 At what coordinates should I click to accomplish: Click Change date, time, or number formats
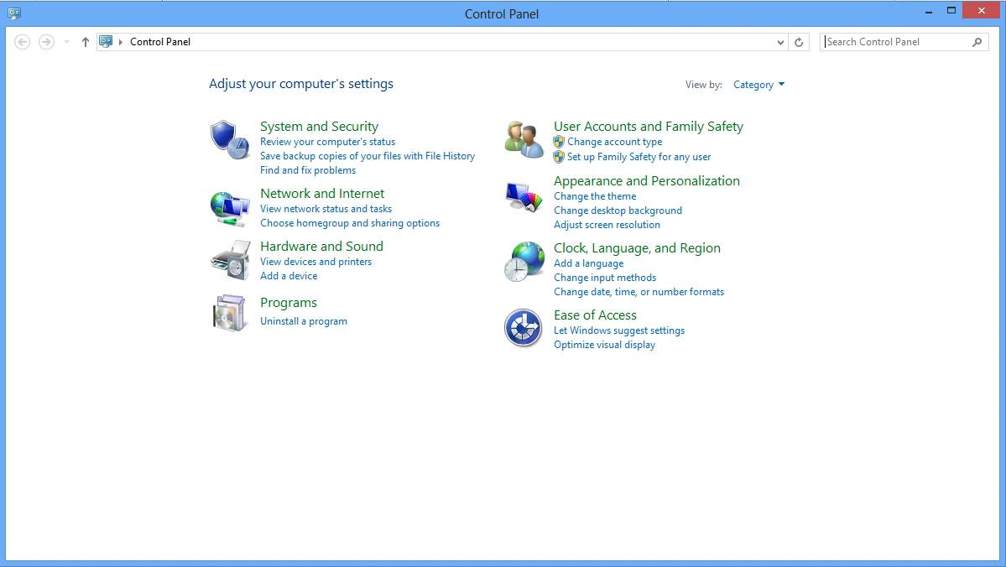tap(639, 292)
